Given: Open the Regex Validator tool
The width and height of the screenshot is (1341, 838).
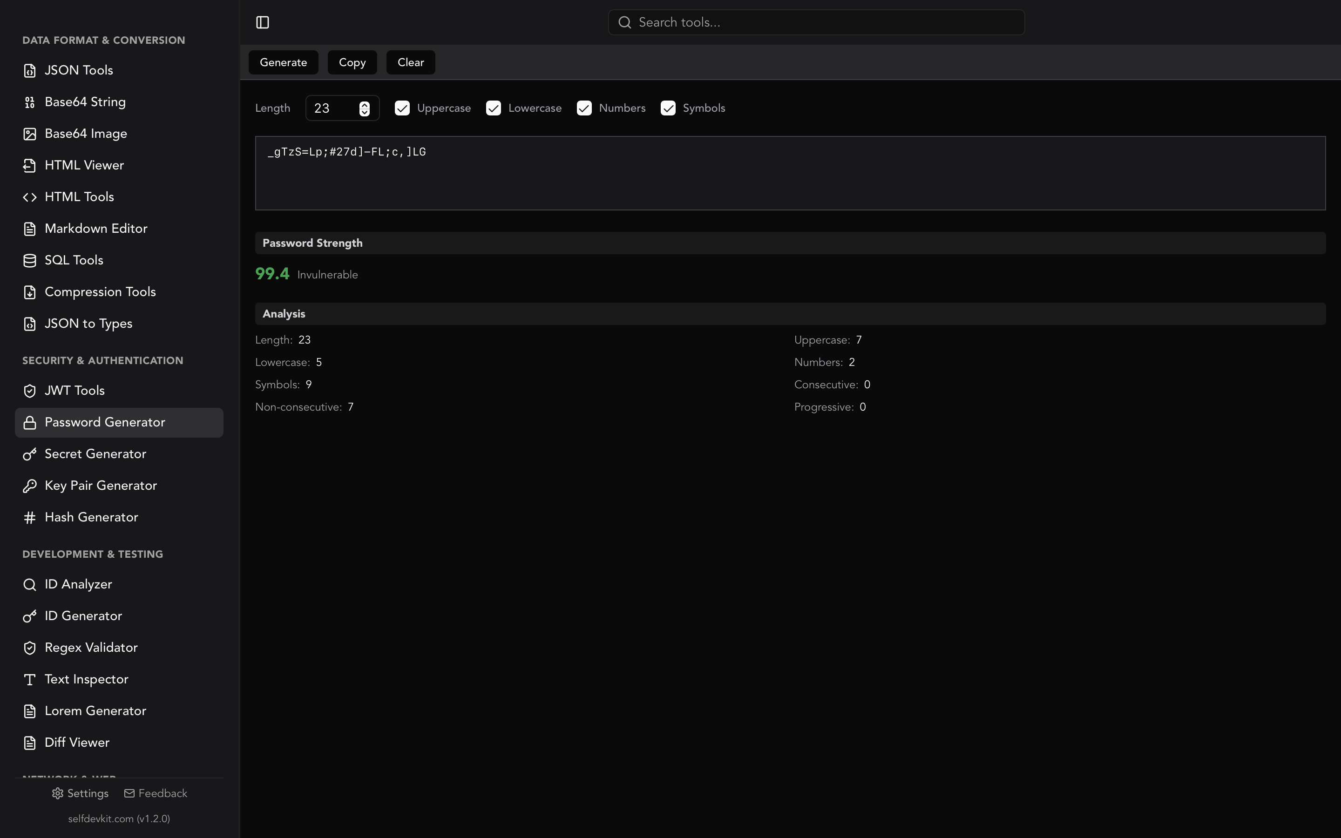Looking at the screenshot, I should [x=91, y=647].
